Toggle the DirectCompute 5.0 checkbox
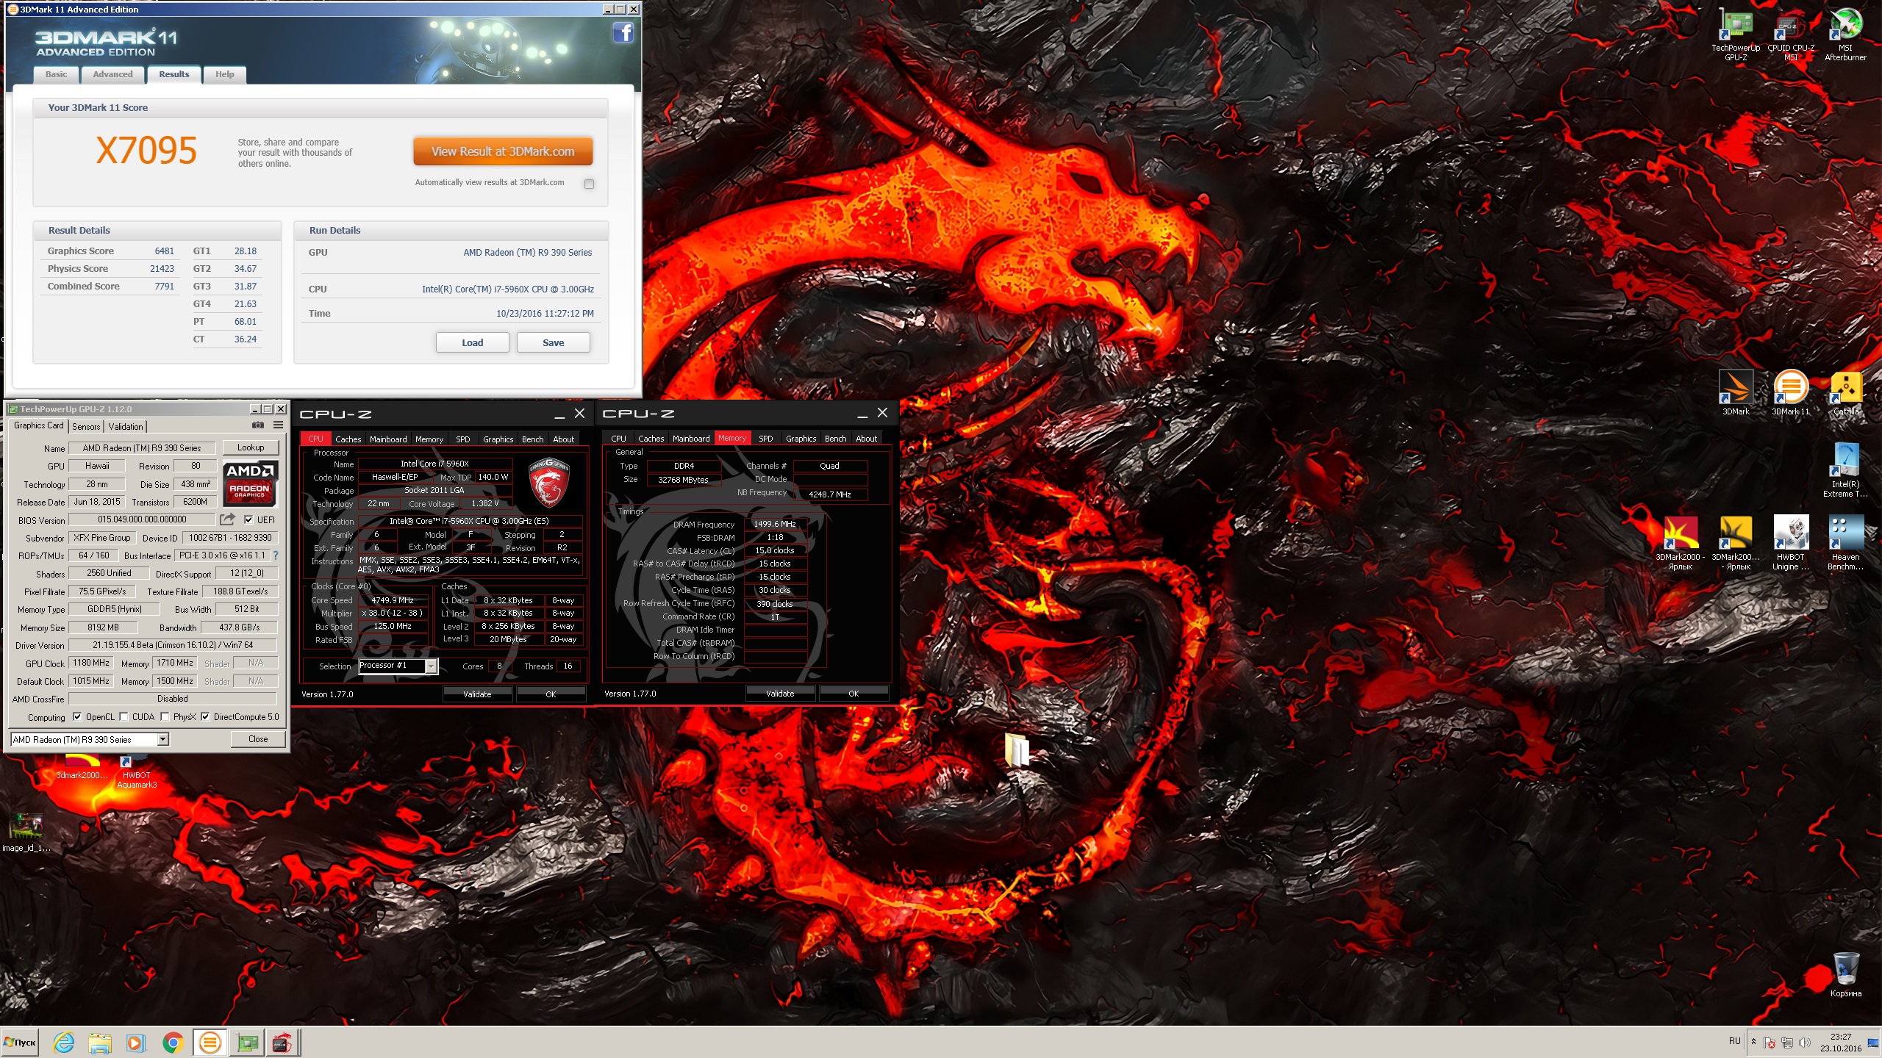 tap(205, 717)
